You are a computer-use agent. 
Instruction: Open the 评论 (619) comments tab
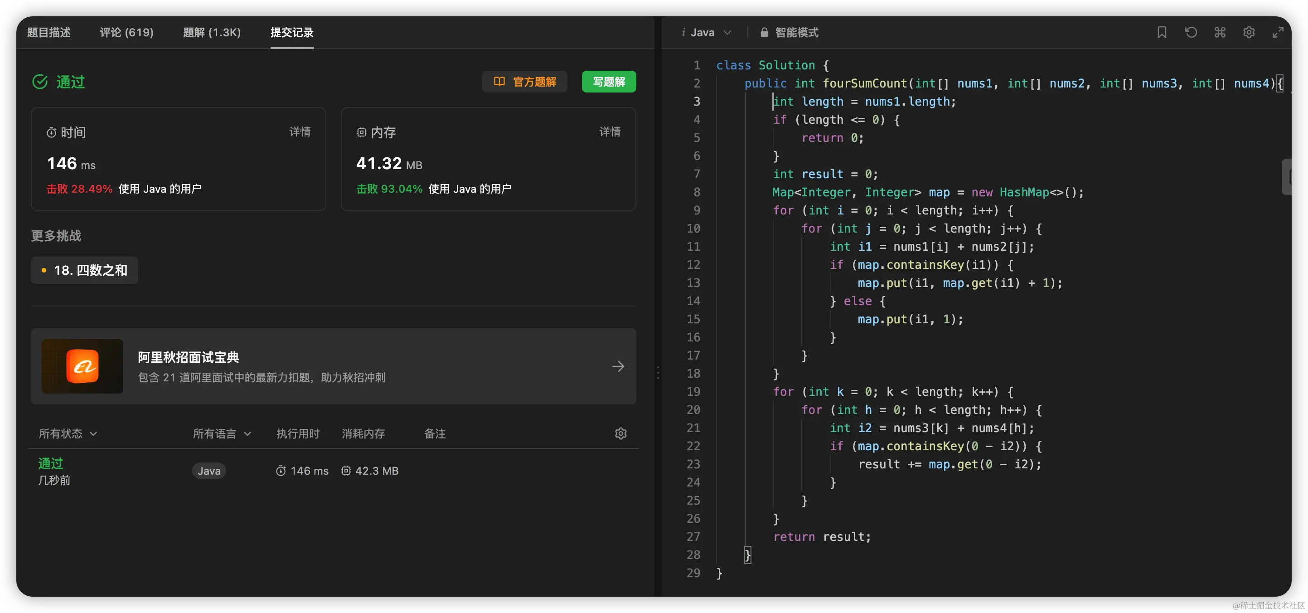point(126,33)
